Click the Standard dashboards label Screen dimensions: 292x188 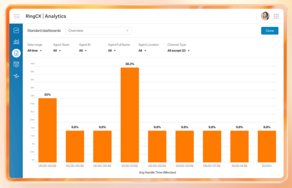point(44,30)
